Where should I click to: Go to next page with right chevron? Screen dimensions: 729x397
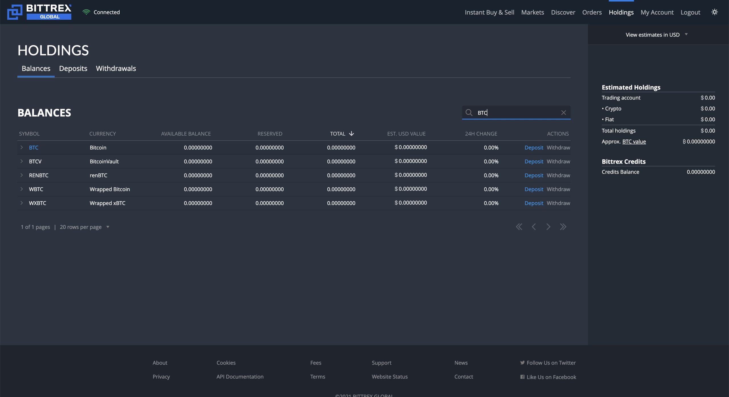pos(548,227)
